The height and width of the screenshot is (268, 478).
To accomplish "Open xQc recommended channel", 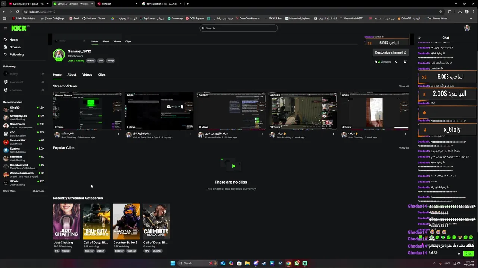I will point(24,134).
